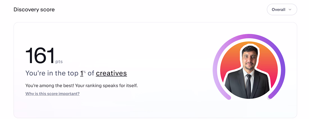The width and height of the screenshot is (309, 119).
Task: Click the top arc of the score ring
Action: coord(249,36)
